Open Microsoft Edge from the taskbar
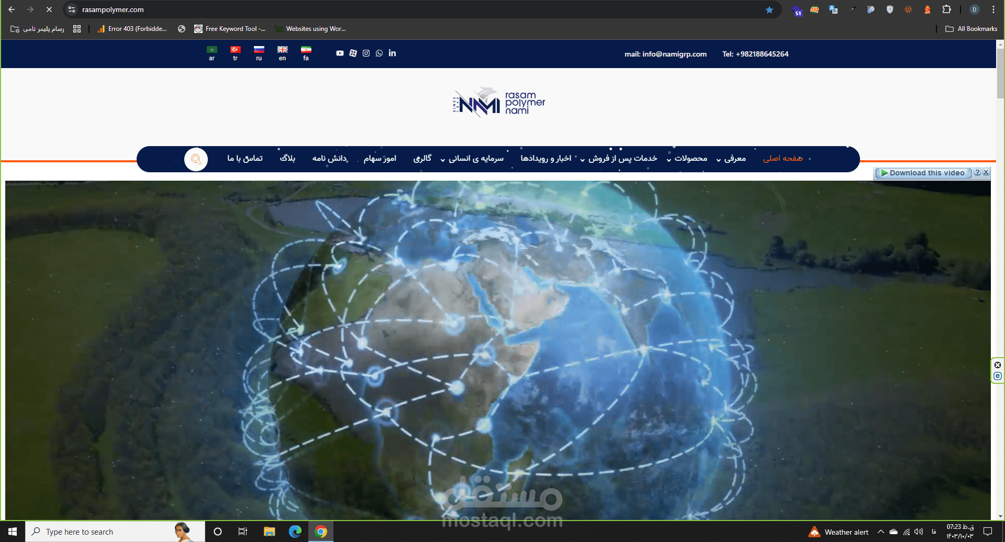The width and height of the screenshot is (1005, 542). [x=295, y=532]
